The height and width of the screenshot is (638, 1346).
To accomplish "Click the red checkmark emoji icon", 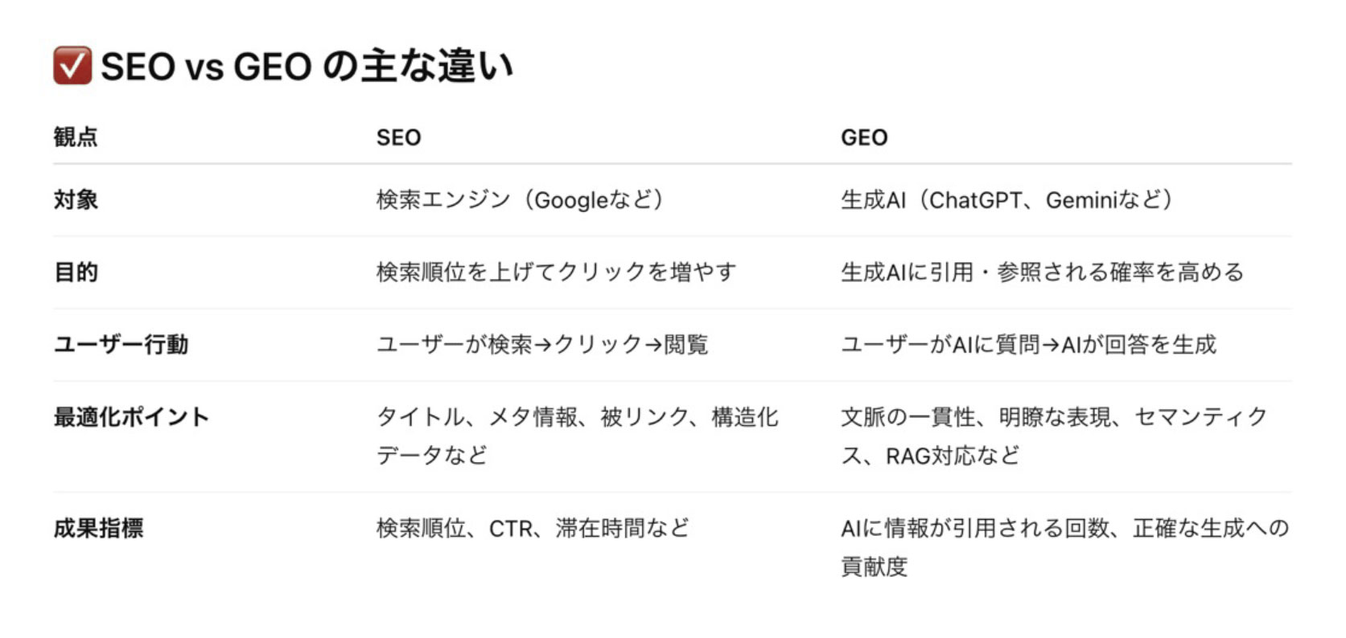I will pos(72,65).
